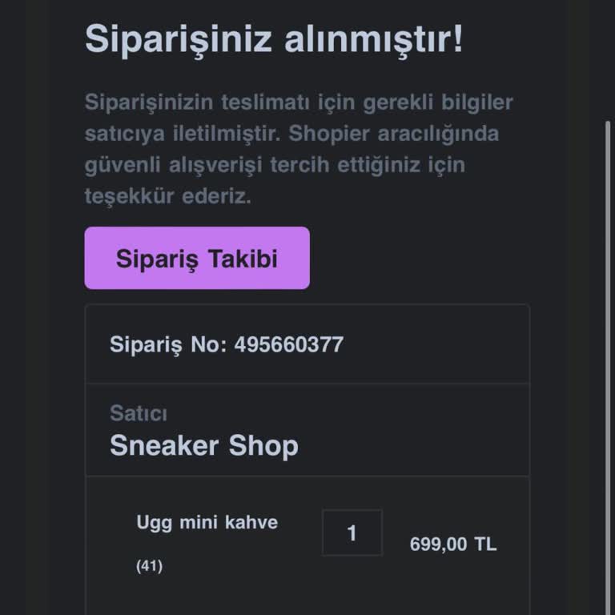Select the 699,00 price amount
The image size is (615, 615).
[x=438, y=545]
